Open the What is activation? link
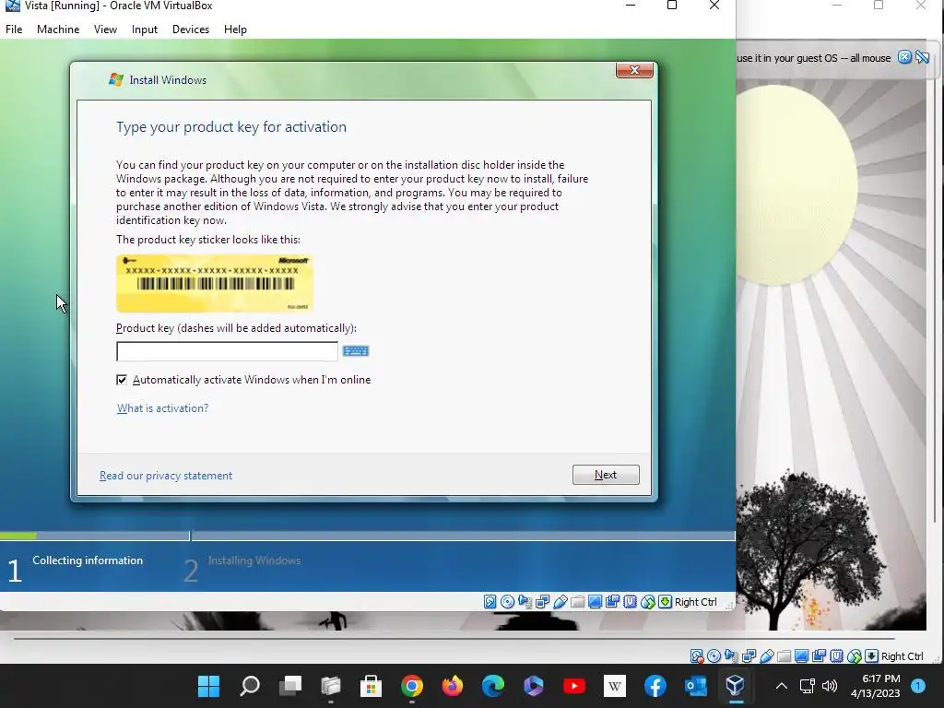944x708 pixels. [162, 408]
